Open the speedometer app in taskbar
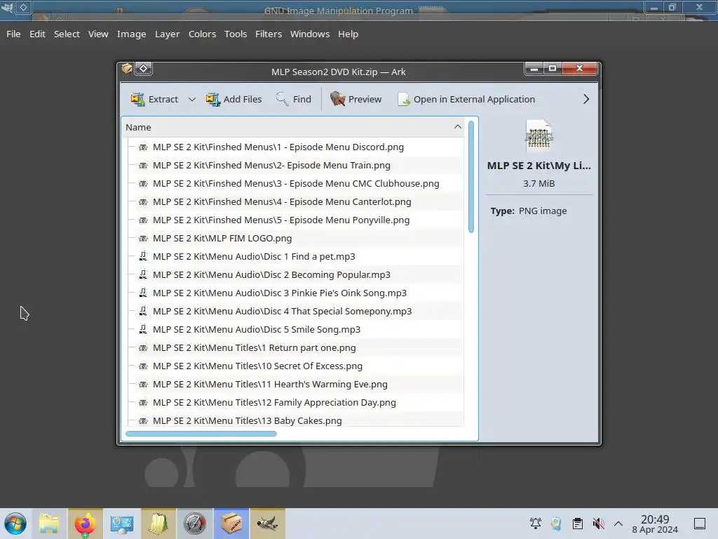Viewport: 718px width, 539px height. 195,524
